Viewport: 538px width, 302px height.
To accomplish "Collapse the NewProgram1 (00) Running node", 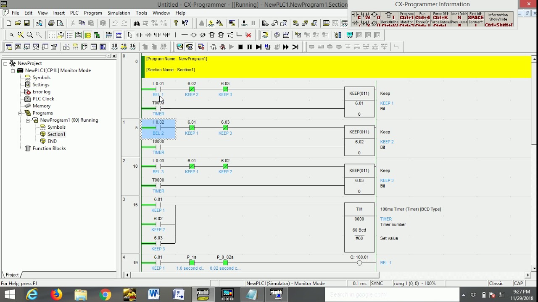I will click(x=28, y=120).
